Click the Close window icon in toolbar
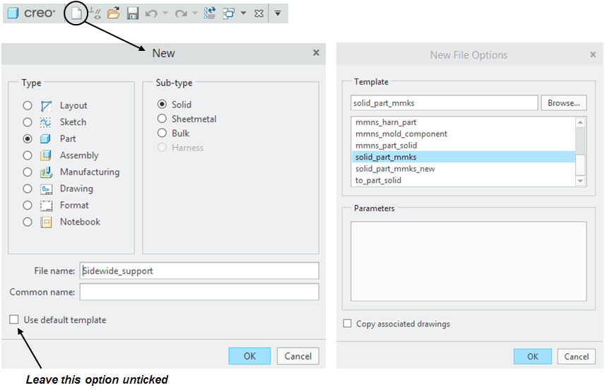607x390 pixels. tap(259, 13)
